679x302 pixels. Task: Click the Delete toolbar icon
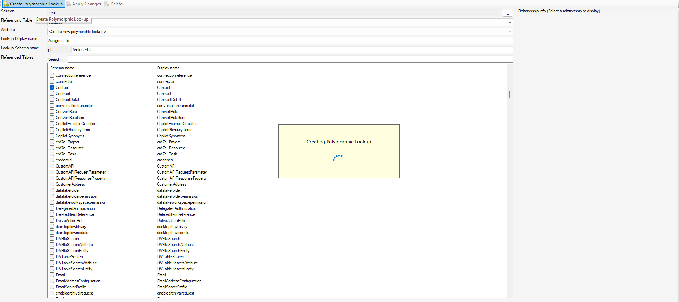107,4
